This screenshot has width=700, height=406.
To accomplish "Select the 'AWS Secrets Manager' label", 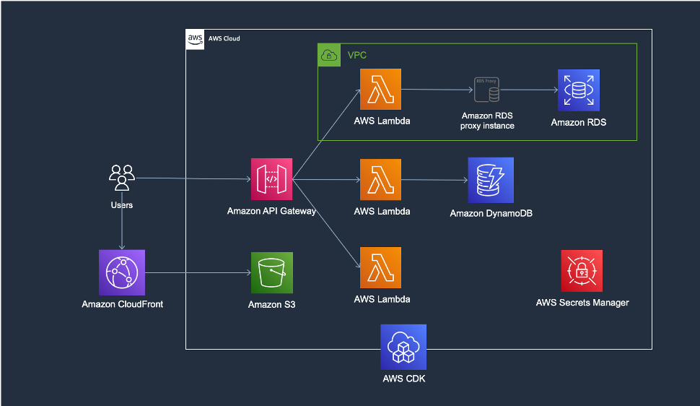I will [x=582, y=303].
